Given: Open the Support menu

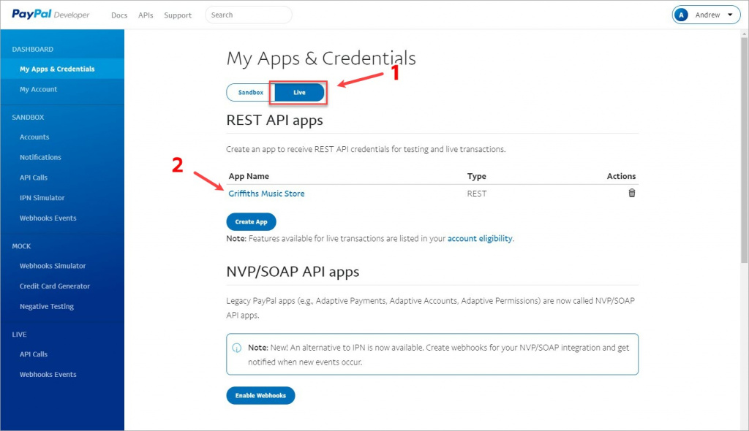Looking at the screenshot, I should coord(178,15).
